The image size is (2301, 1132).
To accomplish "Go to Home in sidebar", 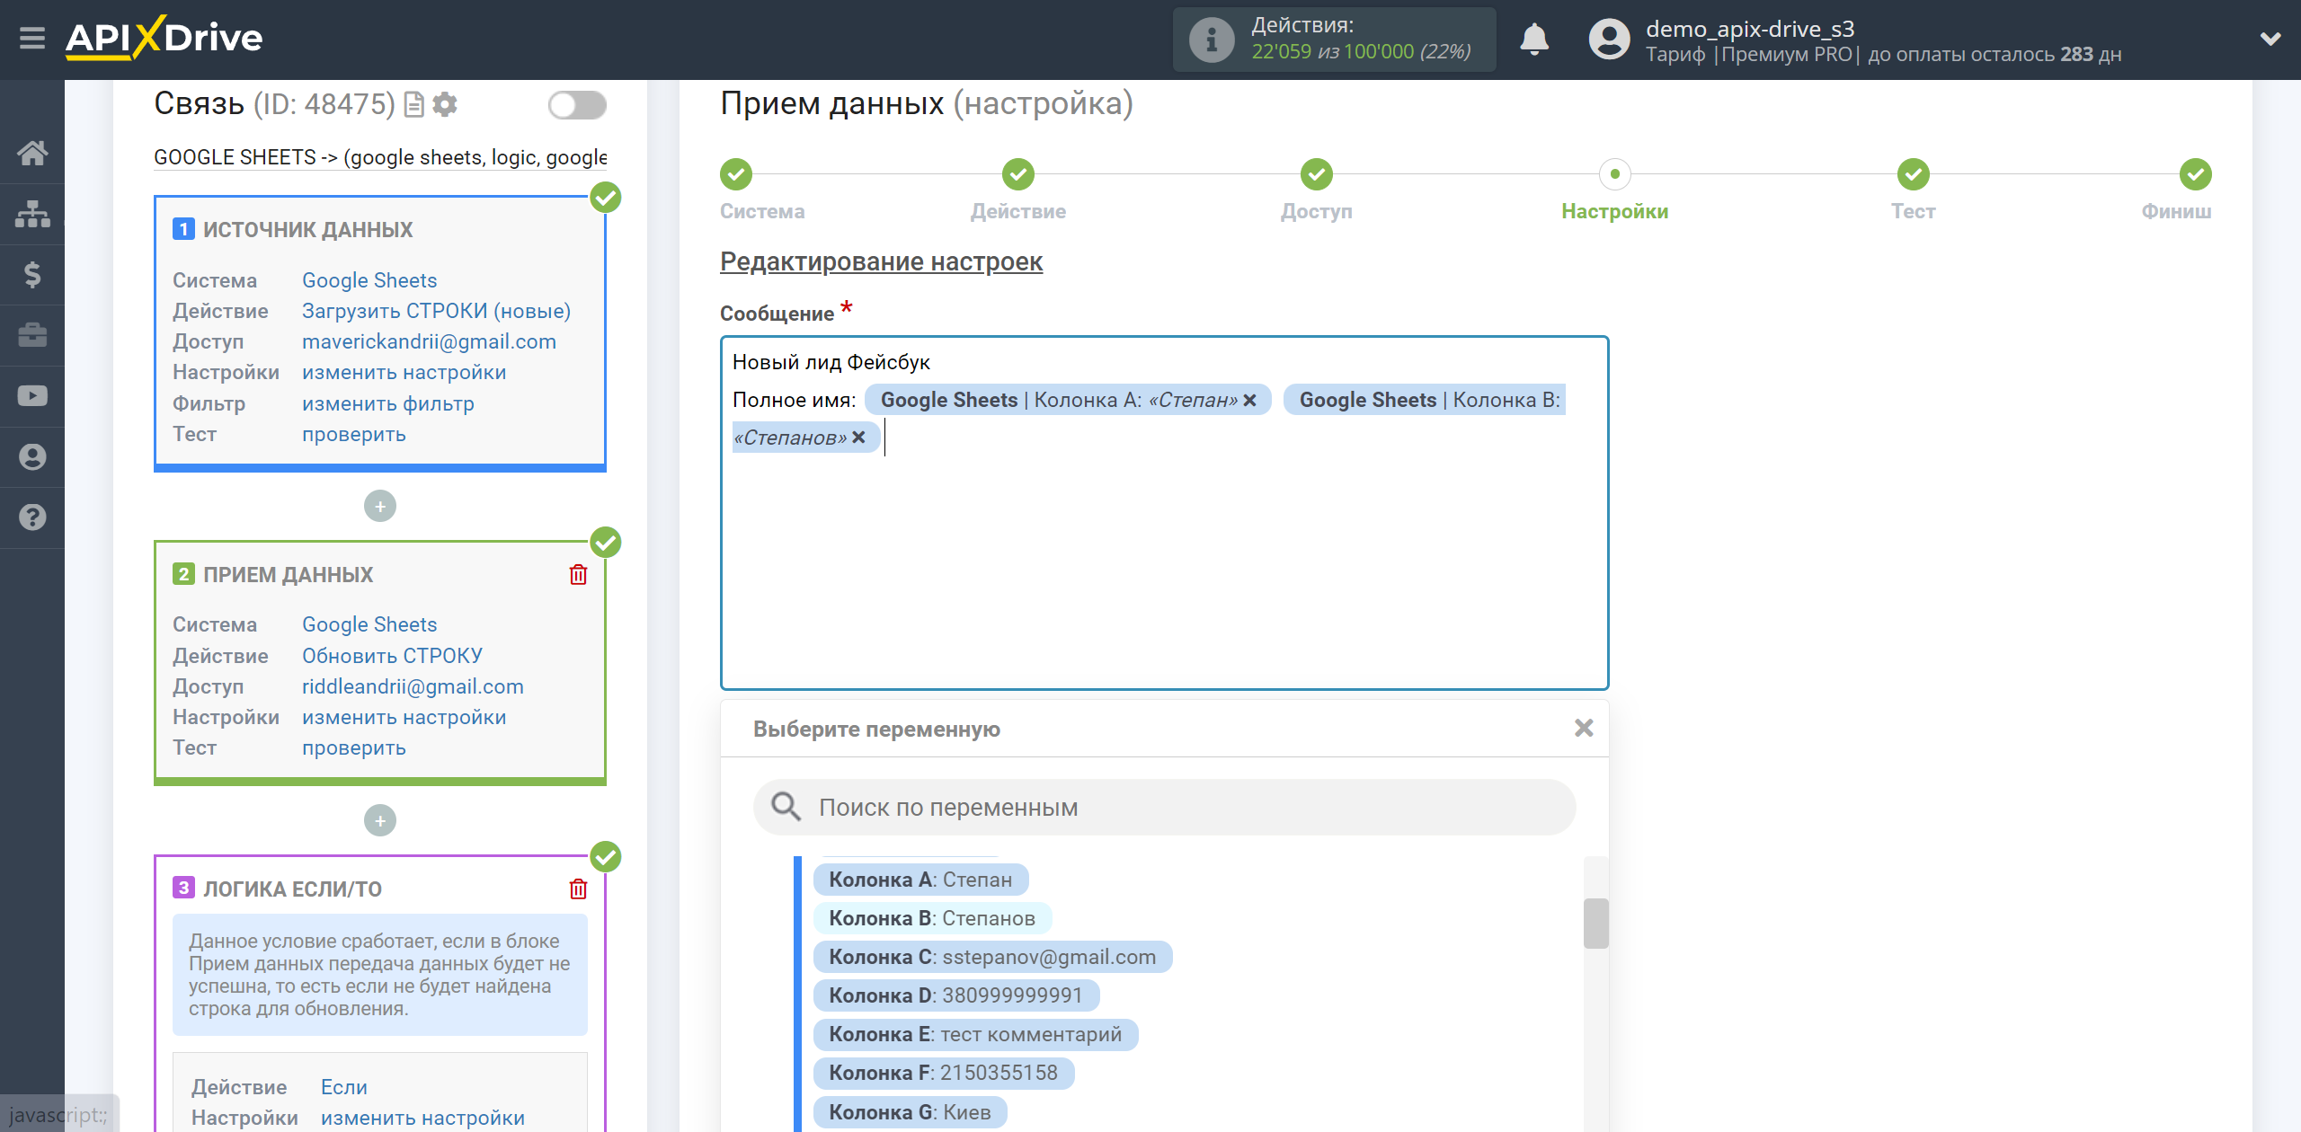I will coord(32,153).
